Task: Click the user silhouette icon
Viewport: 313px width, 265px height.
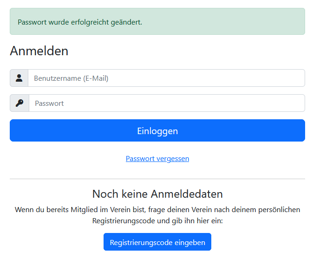Action: click(x=19, y=78)
